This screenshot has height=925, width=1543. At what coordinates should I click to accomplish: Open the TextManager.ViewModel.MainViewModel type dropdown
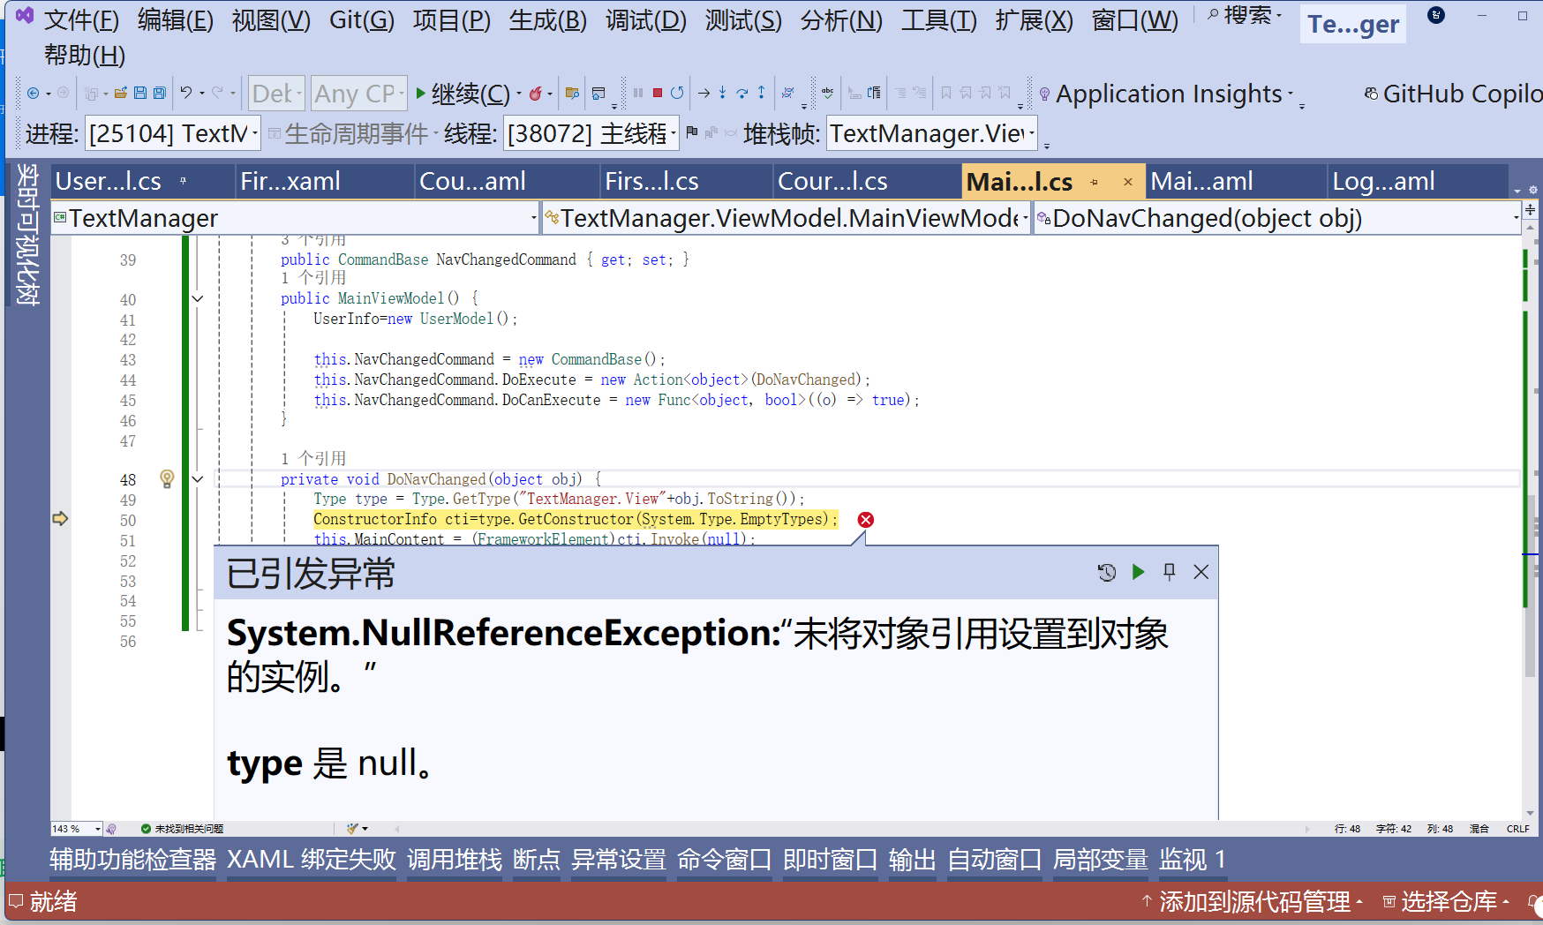[x=786, y=218]
